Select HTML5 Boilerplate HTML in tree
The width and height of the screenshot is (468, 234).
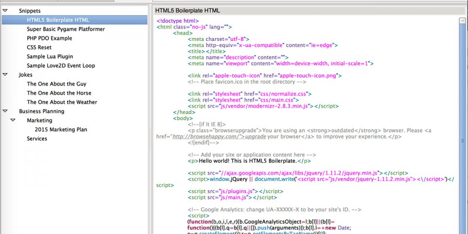point(75,20)
